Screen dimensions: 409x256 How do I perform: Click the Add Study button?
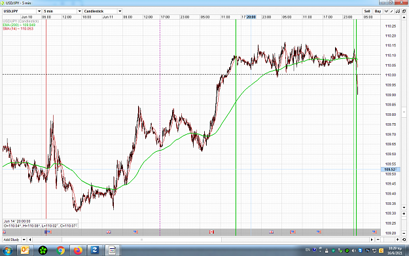[x=12, y=240]
